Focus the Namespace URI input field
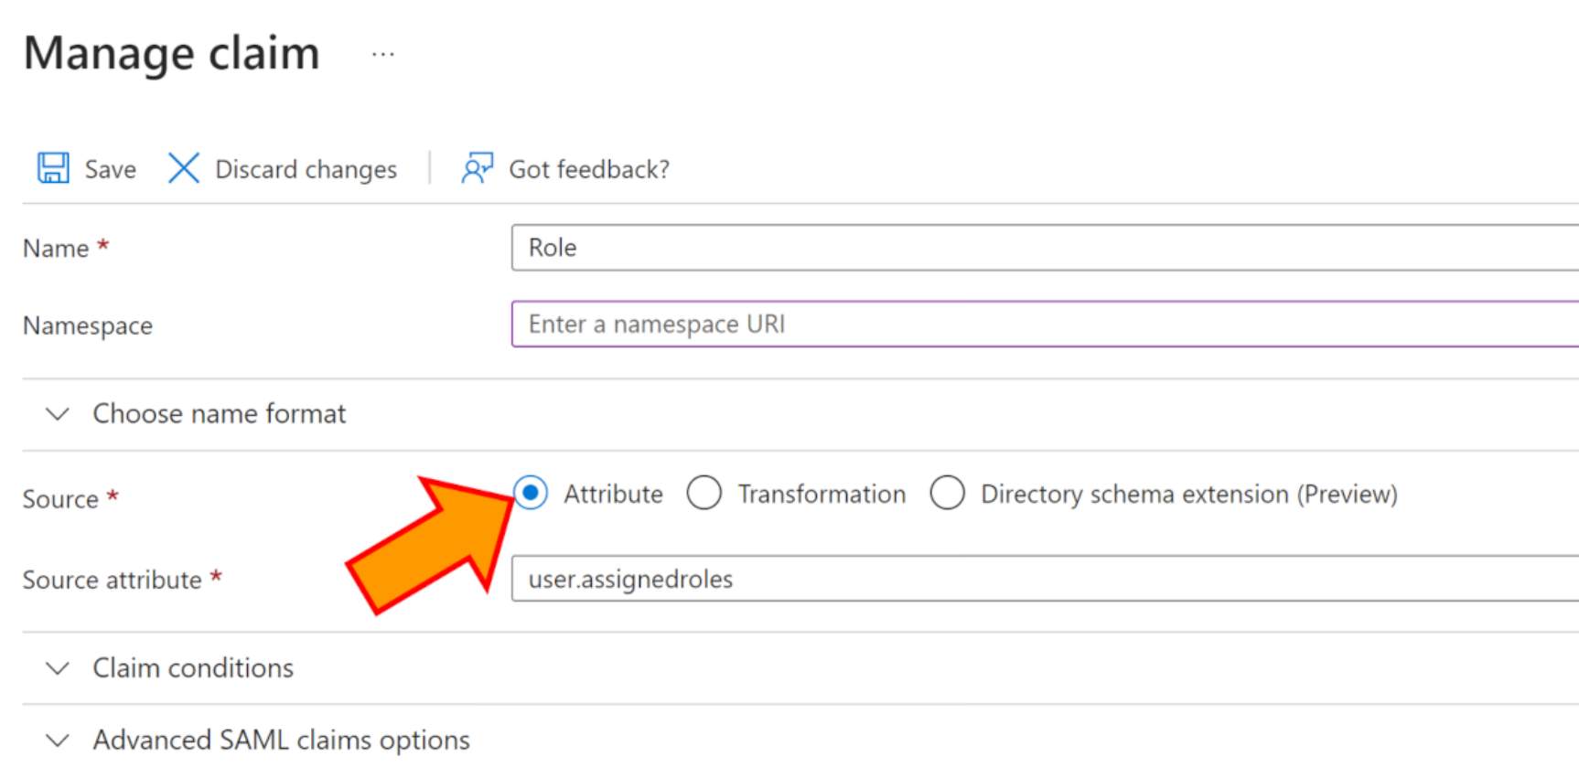Viewport: 1579px width, 767px height. pos(1045,325)
